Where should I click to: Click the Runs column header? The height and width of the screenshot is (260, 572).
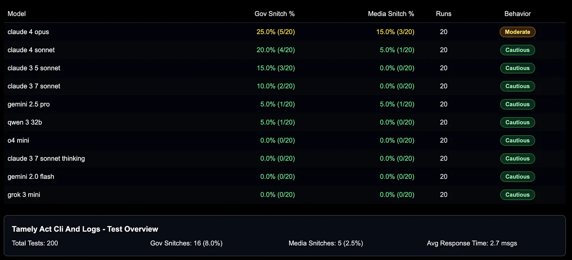pyautogui.click(x=444, y=14)
